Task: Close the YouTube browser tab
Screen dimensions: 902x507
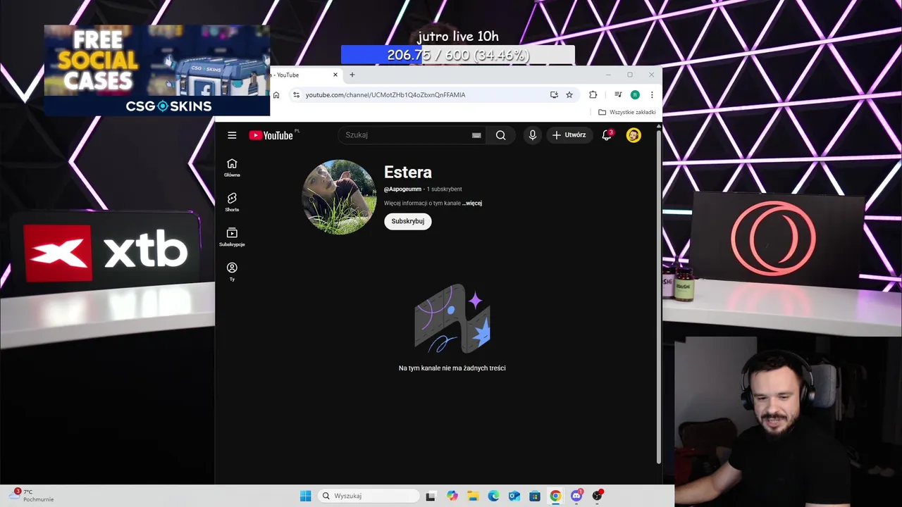Action: coord(335,75)
